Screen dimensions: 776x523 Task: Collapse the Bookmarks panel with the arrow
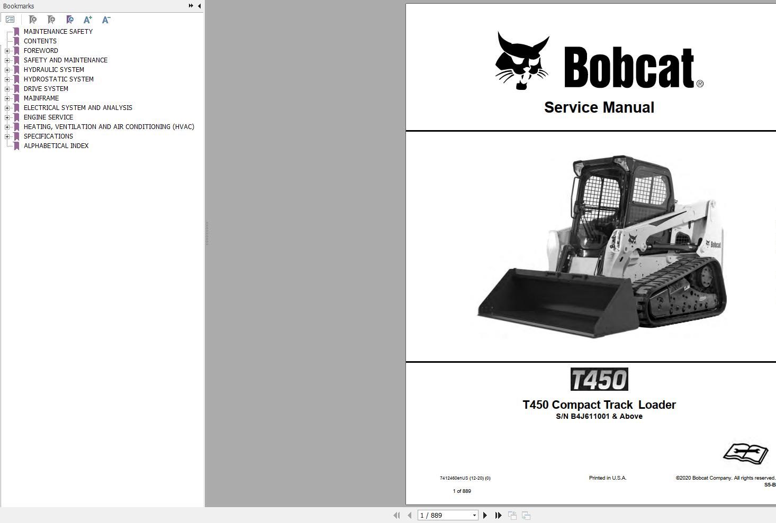(198, 6)
